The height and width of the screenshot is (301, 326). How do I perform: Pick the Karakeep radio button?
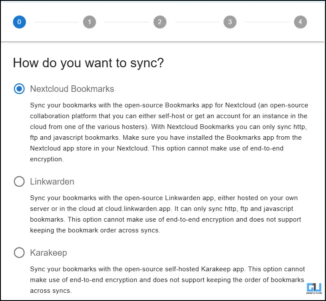click(x=19, y=252)
